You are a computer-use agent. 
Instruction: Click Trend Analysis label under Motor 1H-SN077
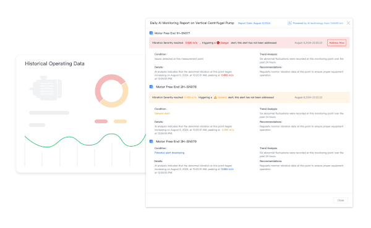click(x=268, y=54)
